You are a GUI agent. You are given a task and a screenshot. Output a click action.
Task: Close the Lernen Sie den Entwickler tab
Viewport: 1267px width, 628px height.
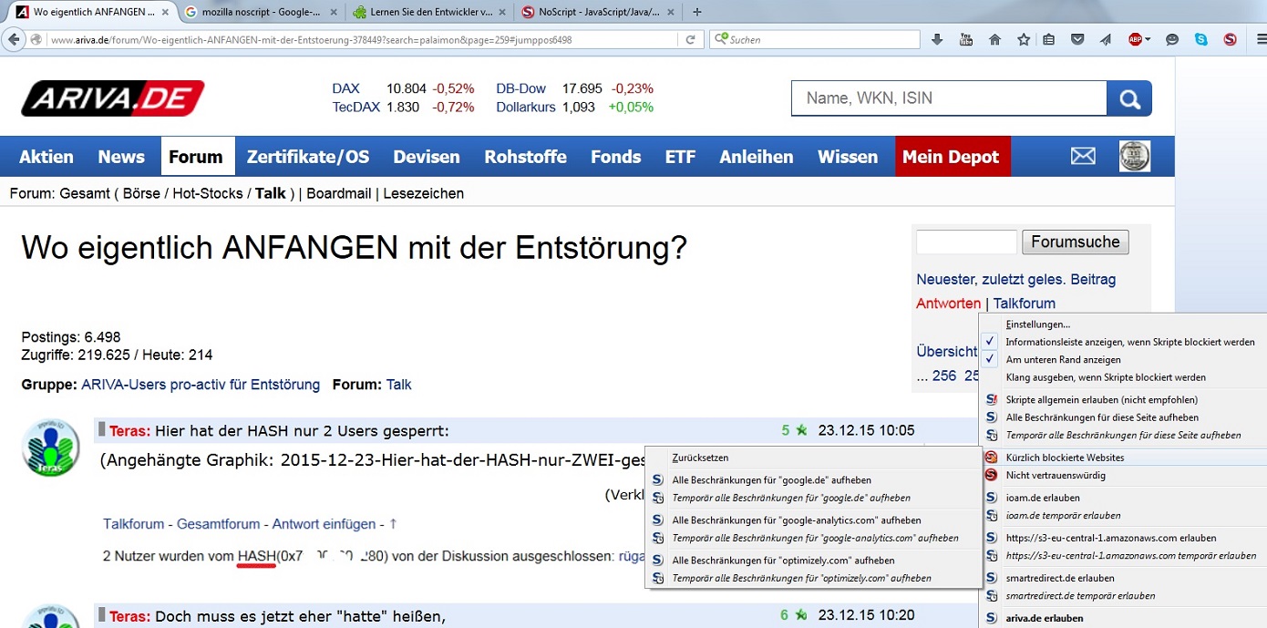(x=502, y=12)
